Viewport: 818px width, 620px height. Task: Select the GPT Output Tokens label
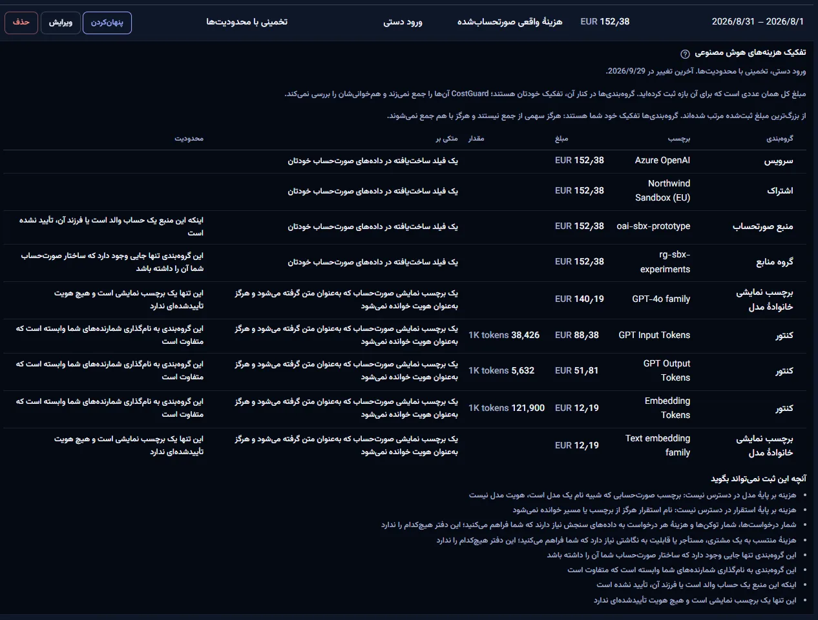click(x=667, y=371)
